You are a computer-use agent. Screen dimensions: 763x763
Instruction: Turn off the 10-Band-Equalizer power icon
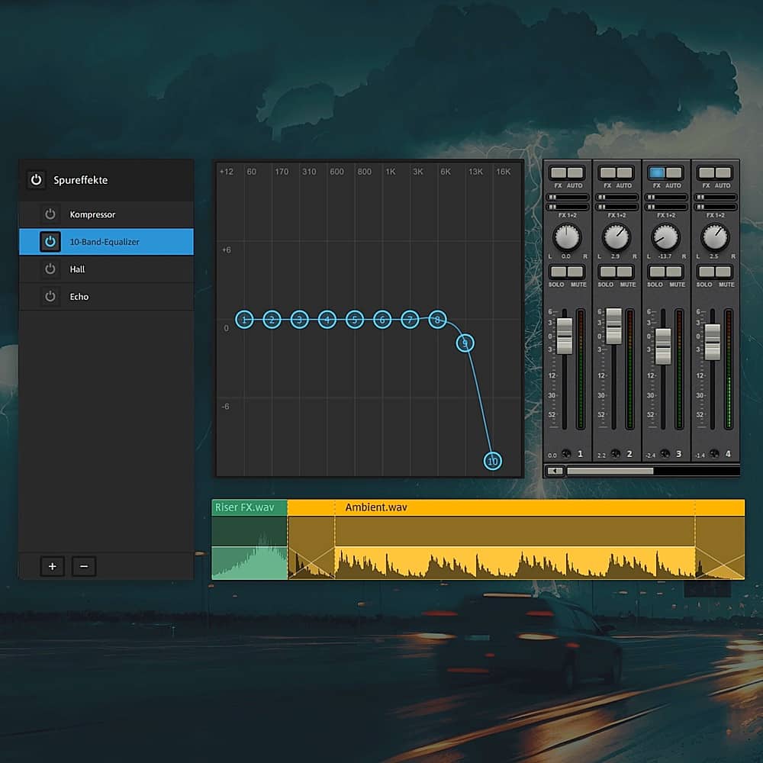click(x=50, y=242)
